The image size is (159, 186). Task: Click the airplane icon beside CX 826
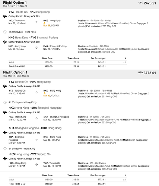[5, 159]
